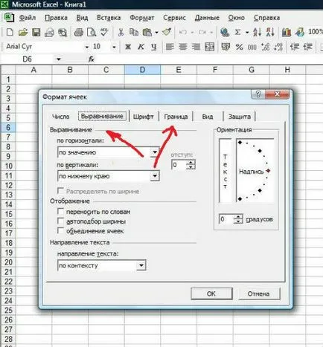Run the spell check icon
Screen dimensions: 323x347
click(x=104, y=32)
